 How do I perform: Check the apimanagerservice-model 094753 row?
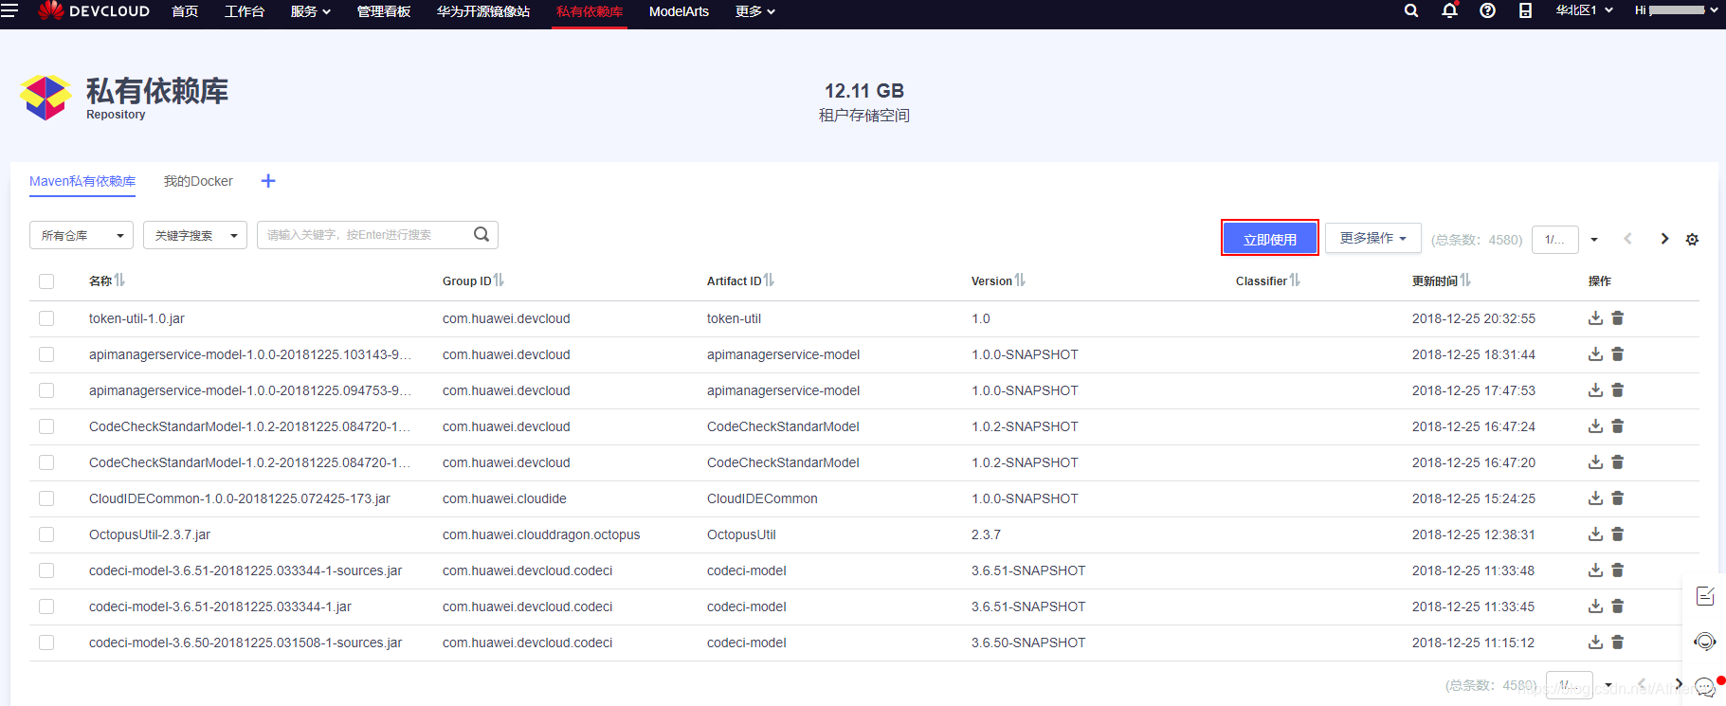click(x=46, y=390)
